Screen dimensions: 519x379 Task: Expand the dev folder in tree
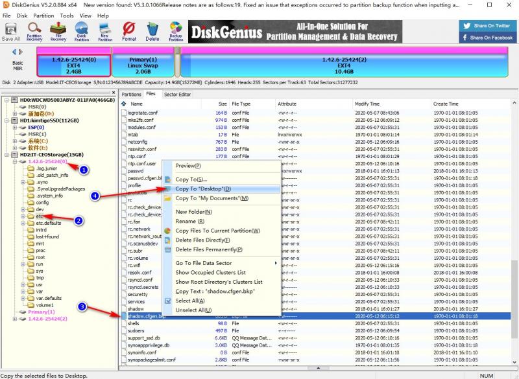click(x=23, y=210)
